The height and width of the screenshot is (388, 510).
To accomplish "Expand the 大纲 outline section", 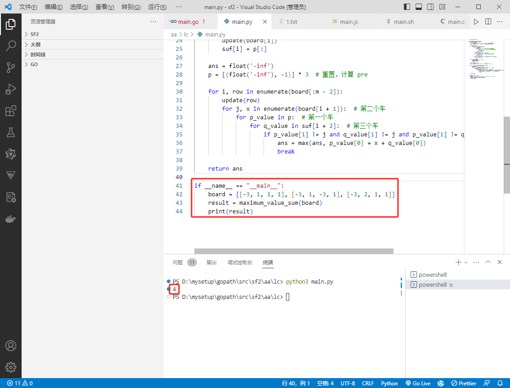I will 92,45.
